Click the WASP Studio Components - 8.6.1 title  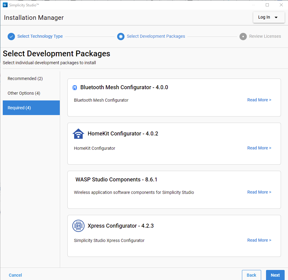tap(116, 180)
